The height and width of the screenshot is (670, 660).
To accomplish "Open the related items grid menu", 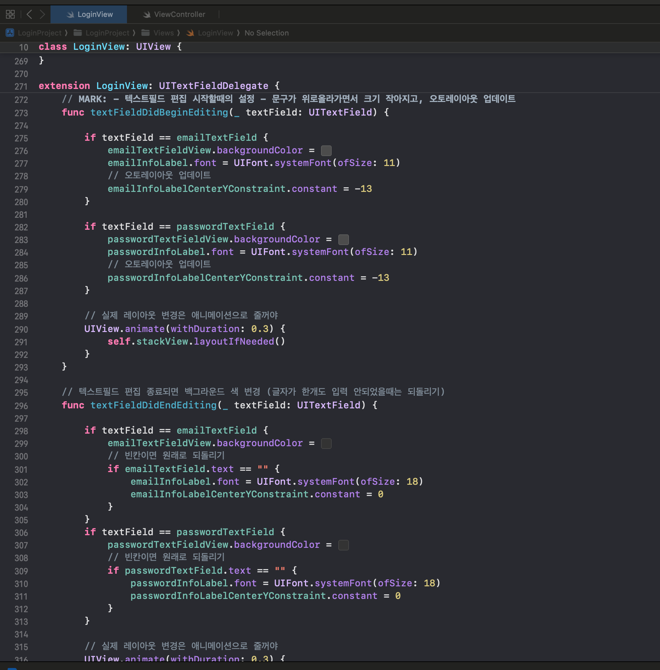I will tap(10, 14).
